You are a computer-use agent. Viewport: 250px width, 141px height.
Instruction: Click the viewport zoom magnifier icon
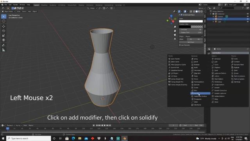pos(175,27)
